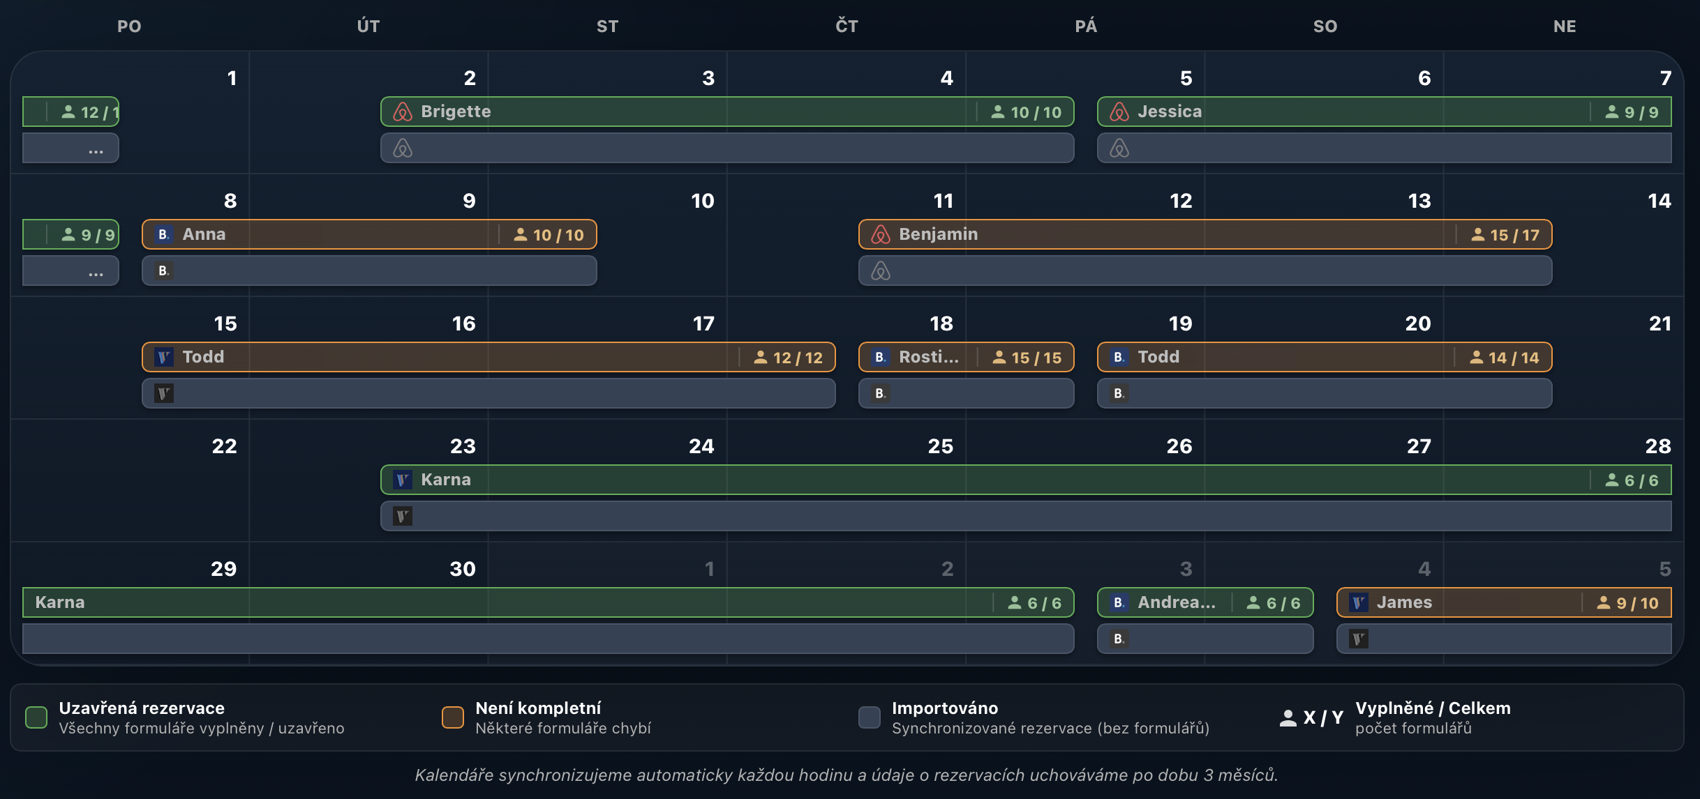This screenshot has width=1700, height=799.
Task: Click day number 22 in the calendar
Action: coord(224,446)
